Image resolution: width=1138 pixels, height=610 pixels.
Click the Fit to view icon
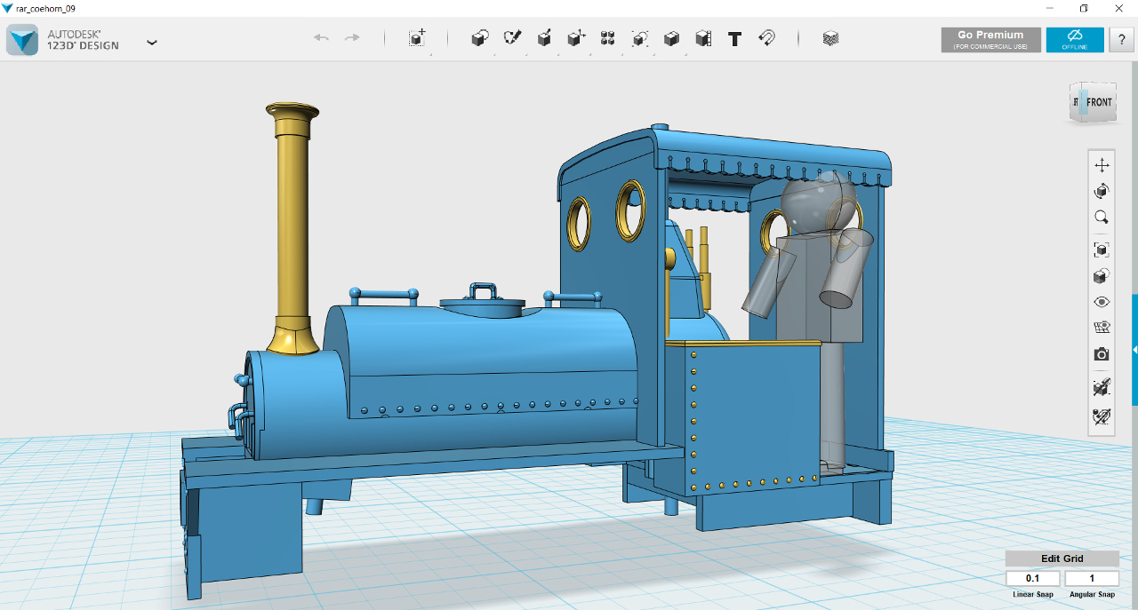(x=1102, y=250)
